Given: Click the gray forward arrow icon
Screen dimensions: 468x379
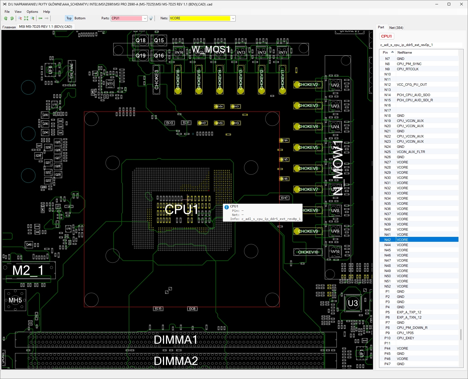Looking at the screenshot, I should click(x=47, y=18).
